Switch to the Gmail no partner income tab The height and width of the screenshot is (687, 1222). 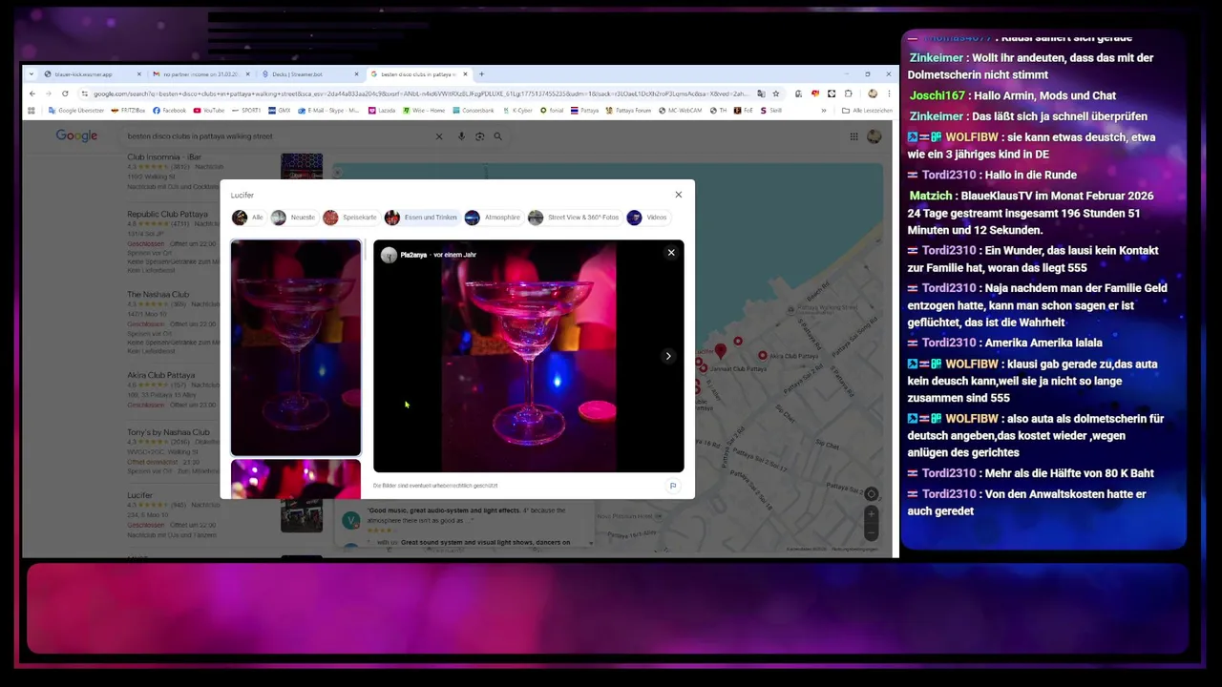pos(200,73)
